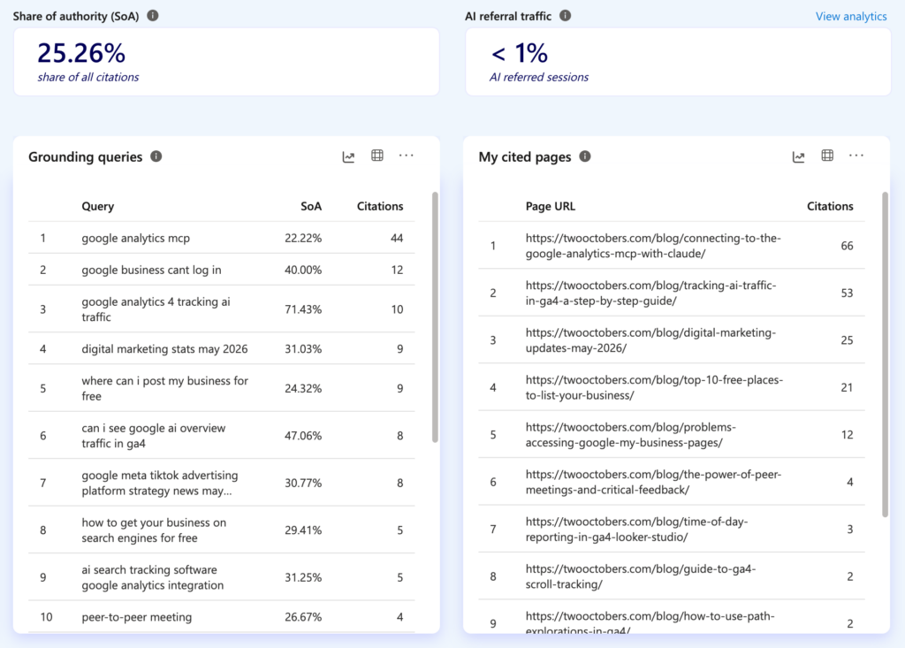
Task: Sort Grounding queries by SoA column
Action: (311, 206)
